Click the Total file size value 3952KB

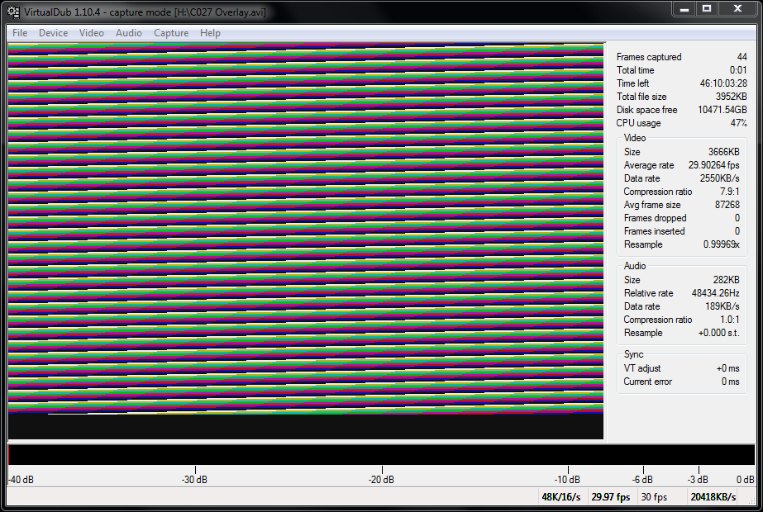[732, 97]
